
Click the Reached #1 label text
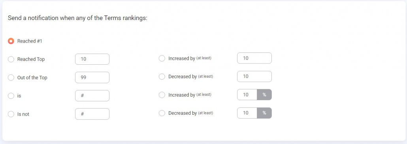[x=30, y=41]
